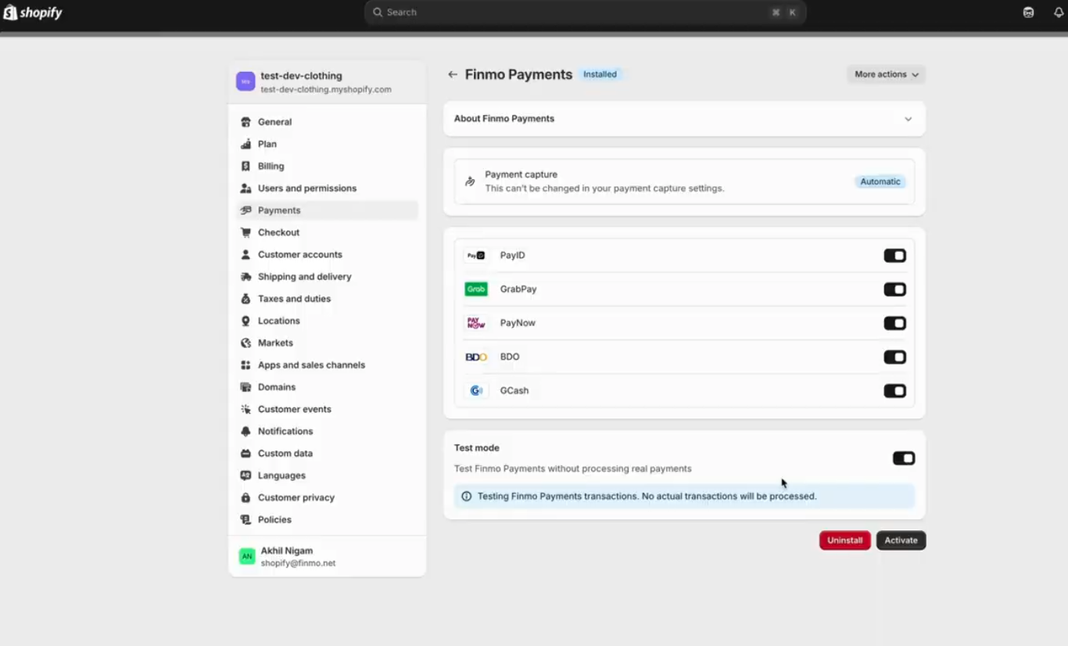
Task: Open the More actions dropdown
Action: [886, 74]
